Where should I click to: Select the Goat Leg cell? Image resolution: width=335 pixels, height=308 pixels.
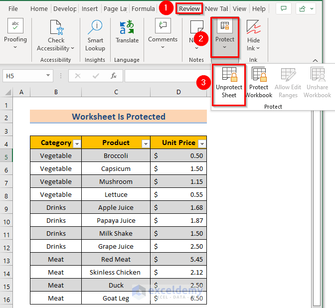pos(116,298)
